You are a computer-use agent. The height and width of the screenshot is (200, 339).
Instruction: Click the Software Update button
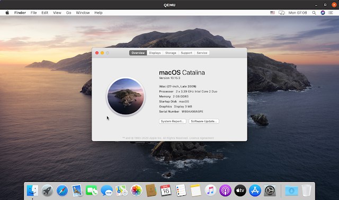[204, 121]
